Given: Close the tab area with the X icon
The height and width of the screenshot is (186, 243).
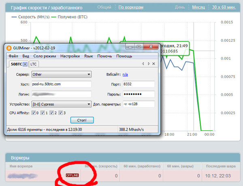Looking at the screenshot, I should point(153,63).
